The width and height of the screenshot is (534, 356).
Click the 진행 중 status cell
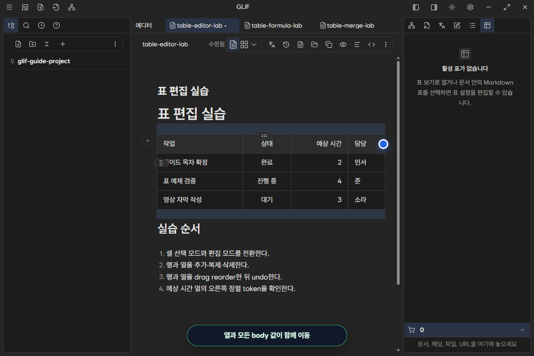(x=267, y=181)
